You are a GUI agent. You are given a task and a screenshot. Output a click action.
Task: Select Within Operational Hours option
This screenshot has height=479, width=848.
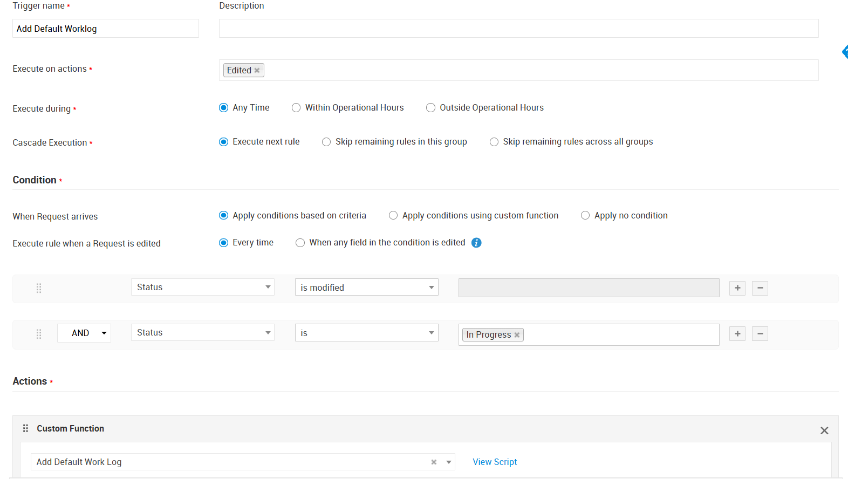point(296,108)
